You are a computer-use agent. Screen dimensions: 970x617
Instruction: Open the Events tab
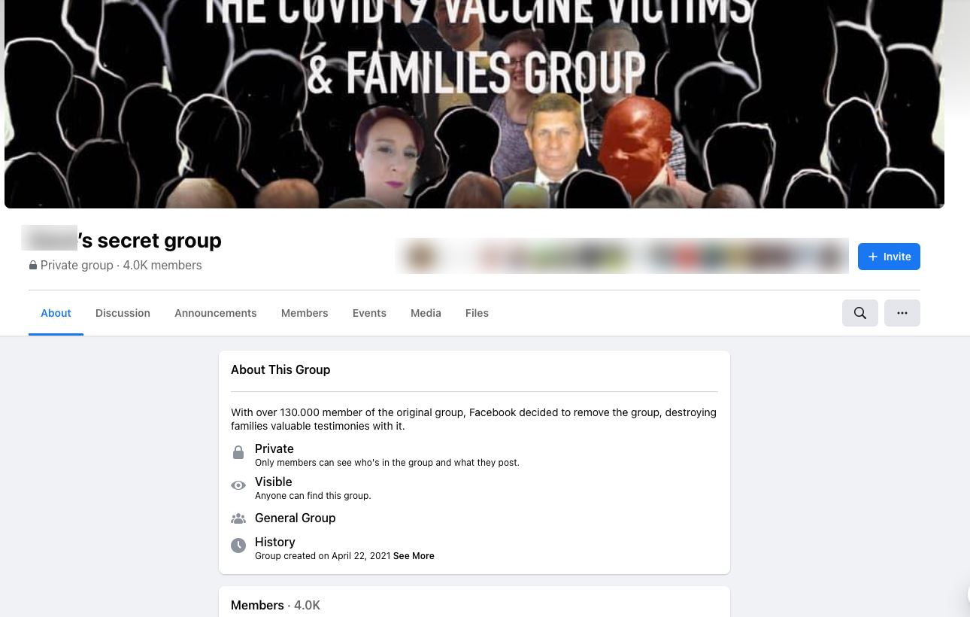click(369, 313)
